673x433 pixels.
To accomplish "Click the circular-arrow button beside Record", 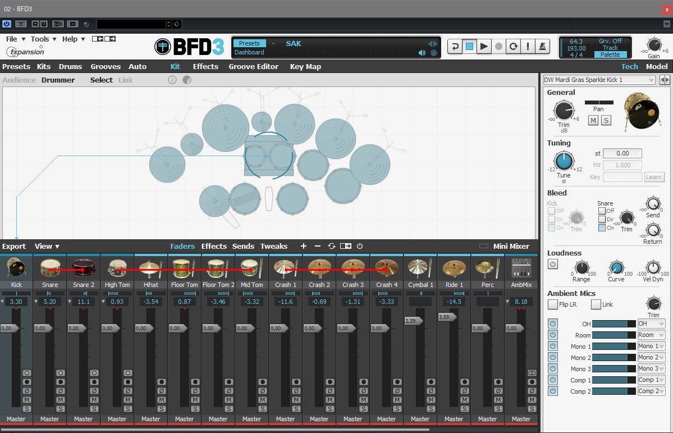I will pos(513,47).
